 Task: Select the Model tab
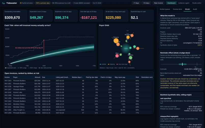[x=187, y=9]
